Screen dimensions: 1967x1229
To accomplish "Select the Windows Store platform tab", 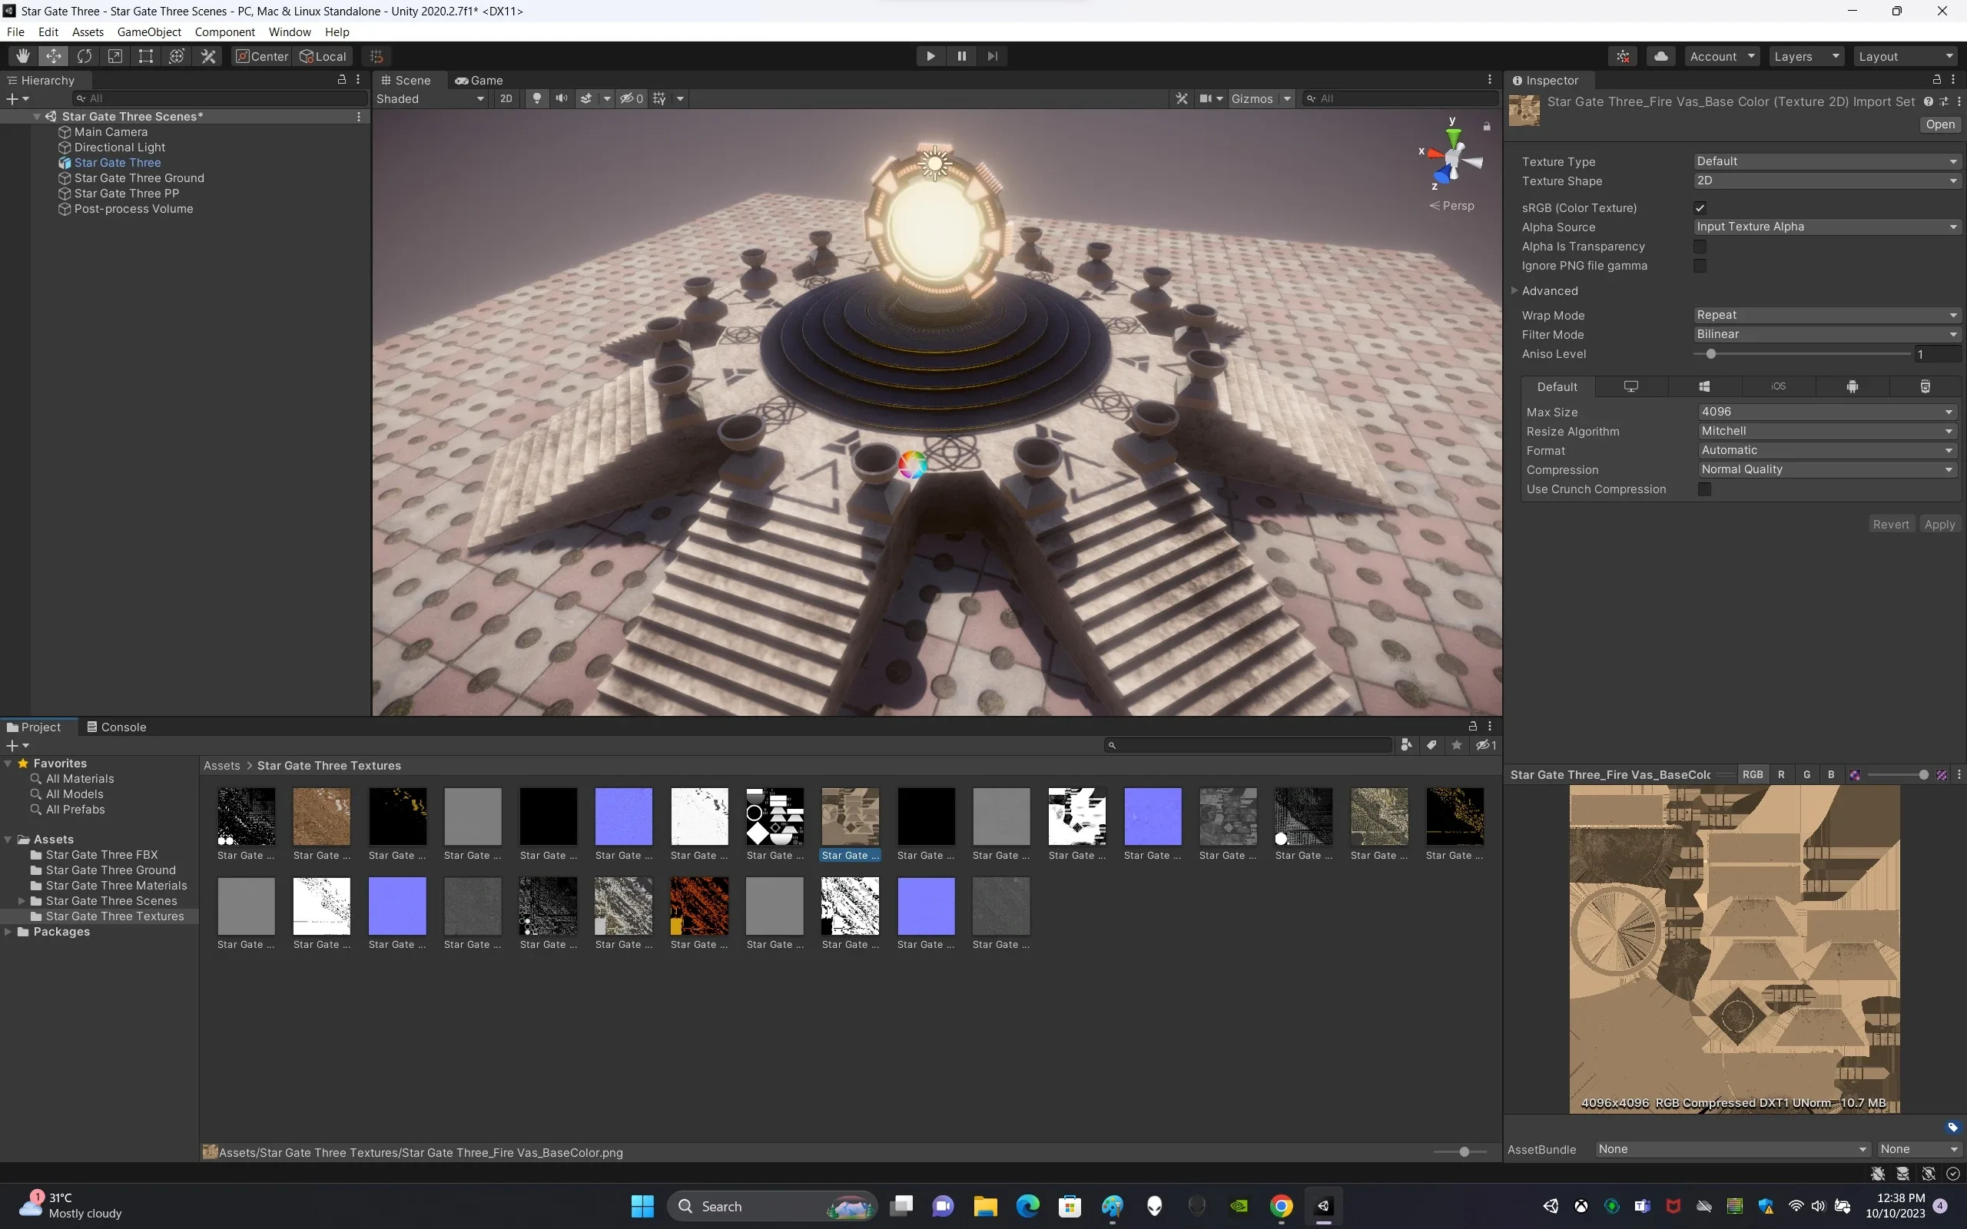I will [1704, 386].
